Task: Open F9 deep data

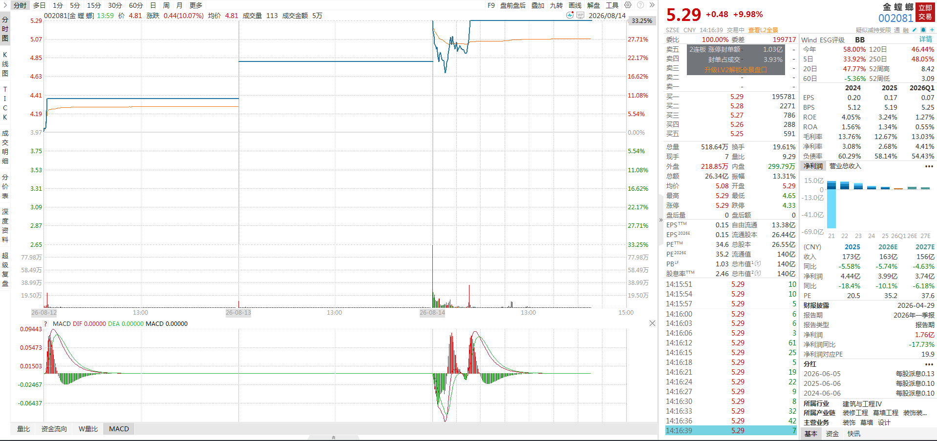Action: [491, 5]
